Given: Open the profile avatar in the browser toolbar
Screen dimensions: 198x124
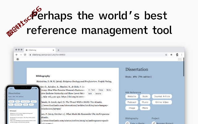Looking at the screenshot, I should pos(177,55).
